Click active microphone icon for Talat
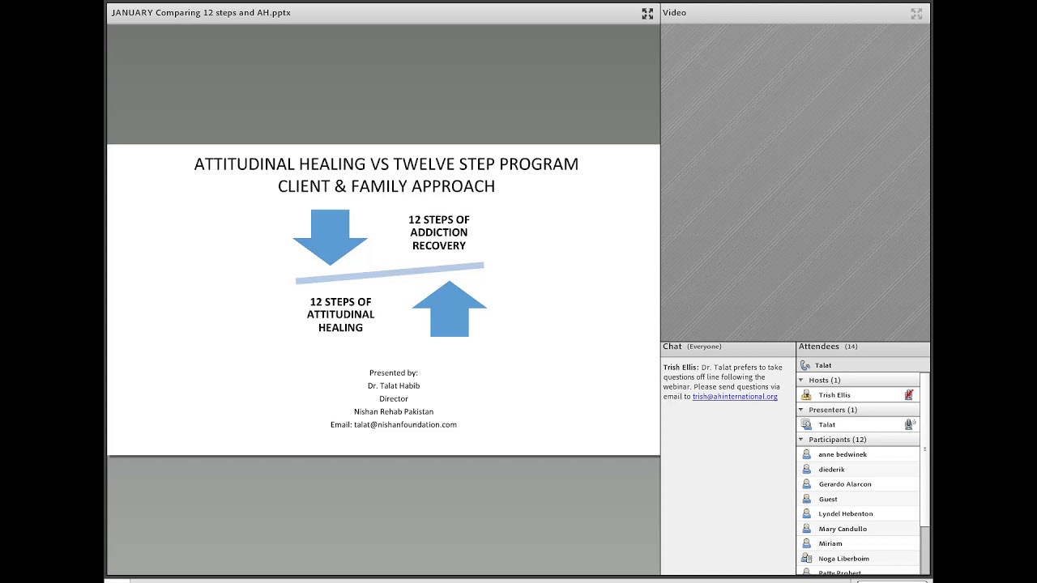The image size is (1037, 583). [909, 424]
